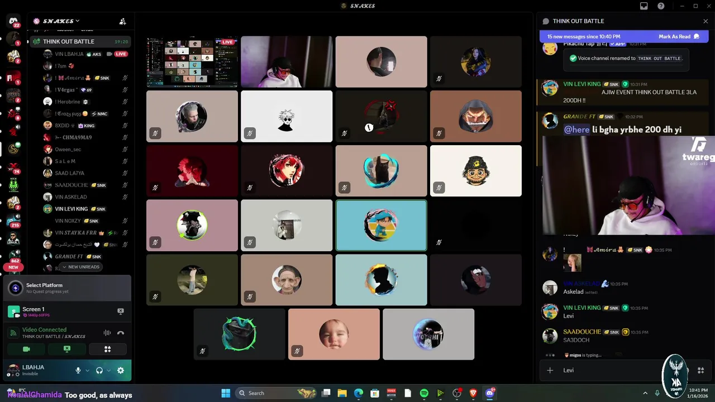Toggle camera with green video button

(x=26, y=349)
